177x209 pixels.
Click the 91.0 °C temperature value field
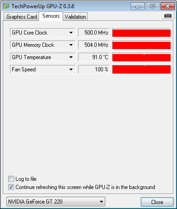pyautogui.click(x=94, y=57)
